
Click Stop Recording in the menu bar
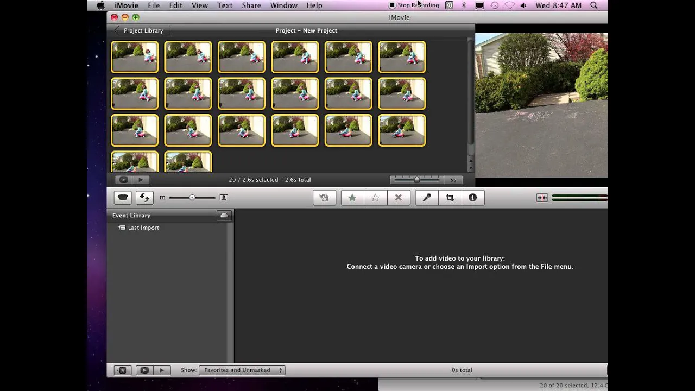click(x=414, y=5)
